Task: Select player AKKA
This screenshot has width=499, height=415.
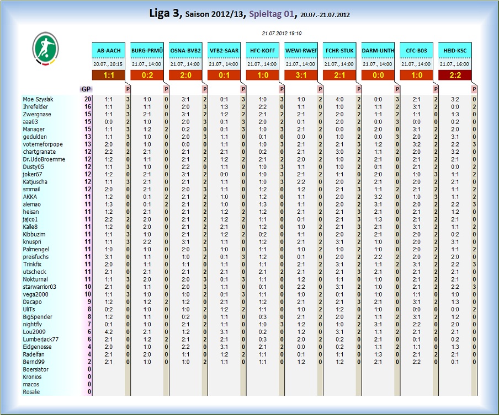Action: 30,197
